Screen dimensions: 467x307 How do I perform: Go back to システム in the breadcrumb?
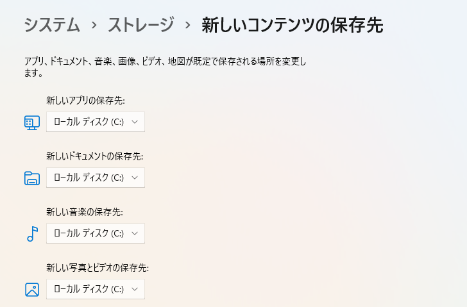(52, 26)
